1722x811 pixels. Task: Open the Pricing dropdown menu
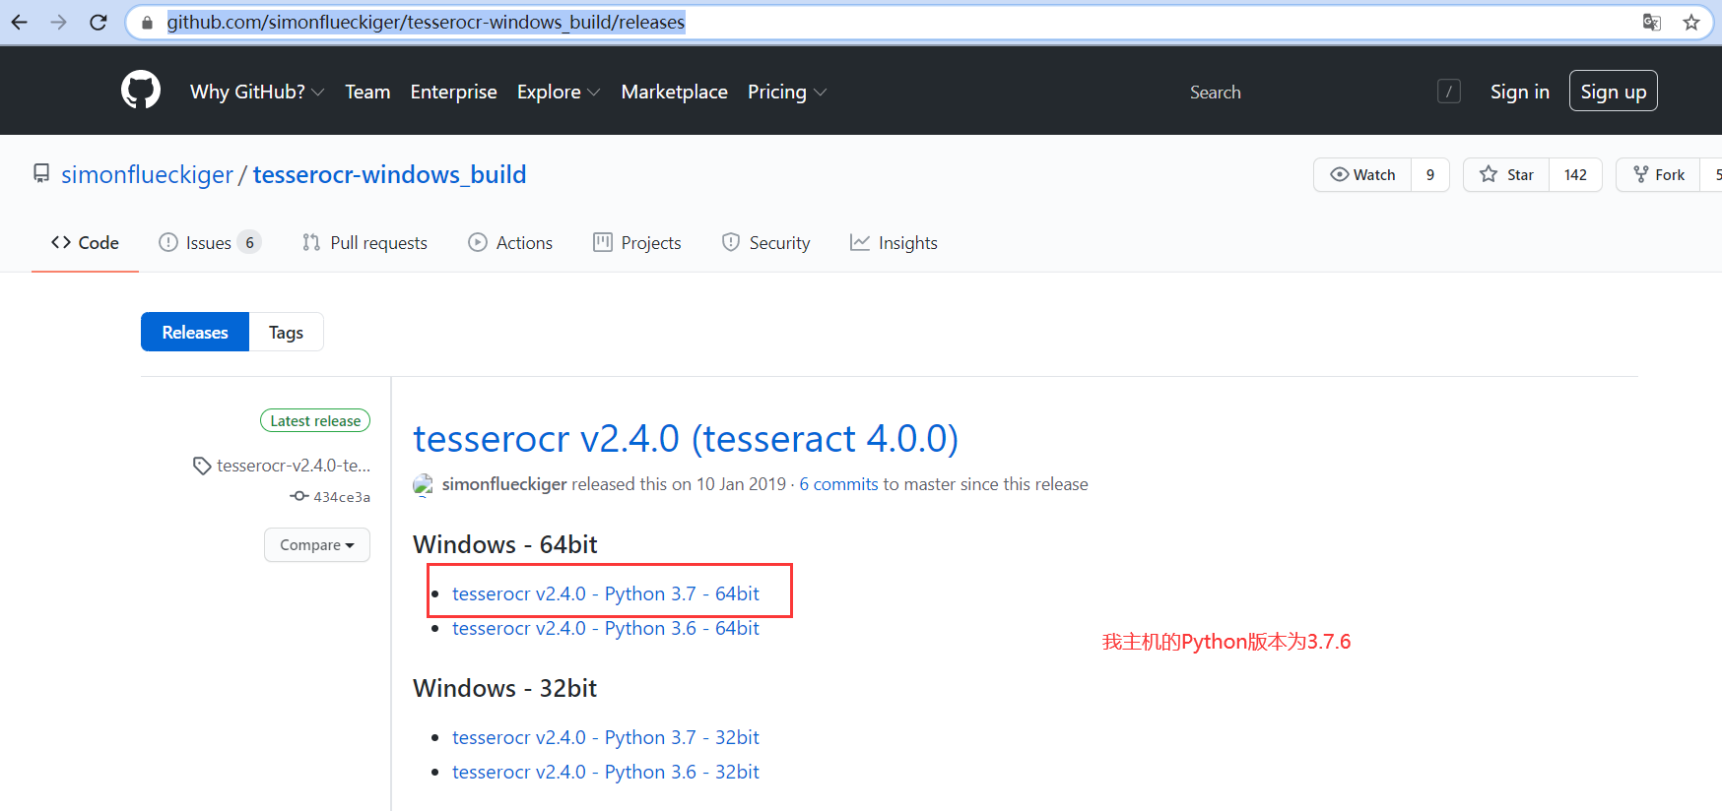pos(787,92)
